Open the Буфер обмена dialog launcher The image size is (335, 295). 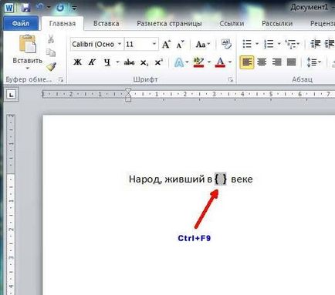click(x=61, y=80)
